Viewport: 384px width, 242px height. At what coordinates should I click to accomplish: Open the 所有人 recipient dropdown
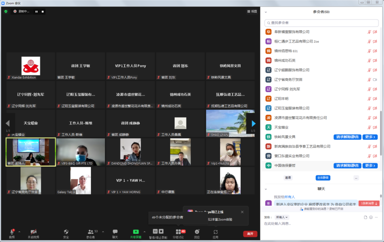click(x=282, y=217)
